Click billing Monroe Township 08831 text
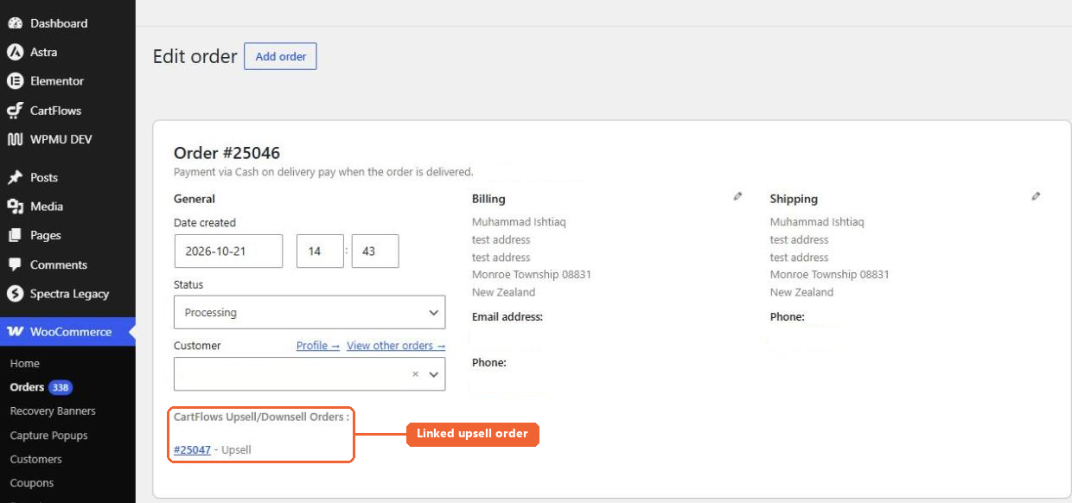Screen dimensions: 1072x503 click(532, 275)
